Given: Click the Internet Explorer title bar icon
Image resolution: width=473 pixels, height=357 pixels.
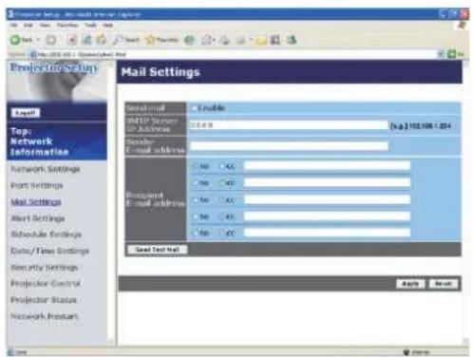Looking at the screenshot, I should click(11, 14).
